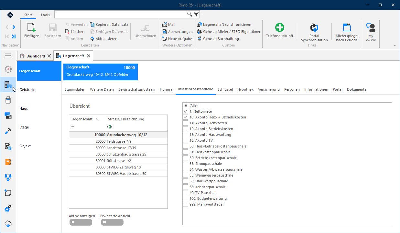Screen dimensions: 400x233
Task: Uncheck 1: Nettomiete
Action: (x=186, y=111)
